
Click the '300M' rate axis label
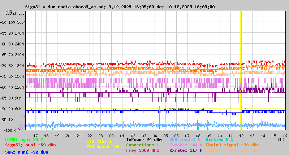point(21,22)
